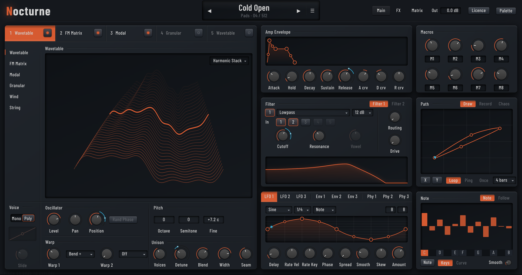Click the Resonance knob
The width and height of the screenshot is (522, 275).
coord(319,135)
